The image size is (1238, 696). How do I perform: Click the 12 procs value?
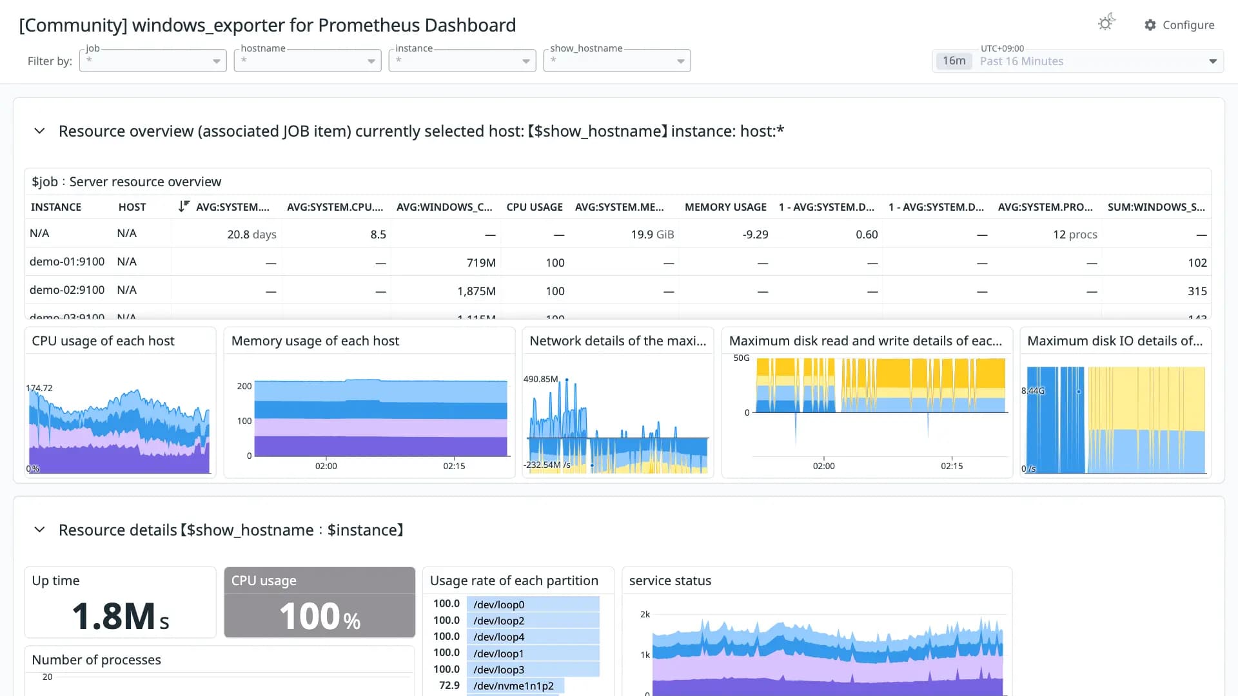point(1075,235)
